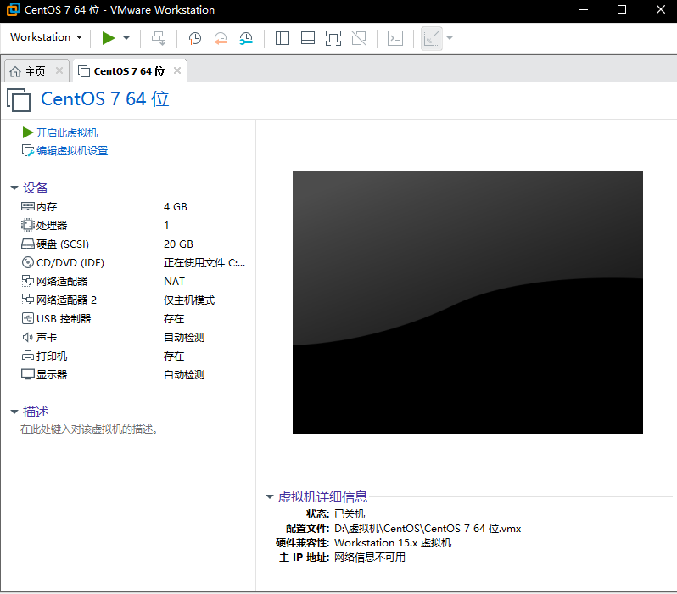Screen dimensions: 677x594
Task: Click the 处理器 processor device icon
Action: click(x=28, y=225)
